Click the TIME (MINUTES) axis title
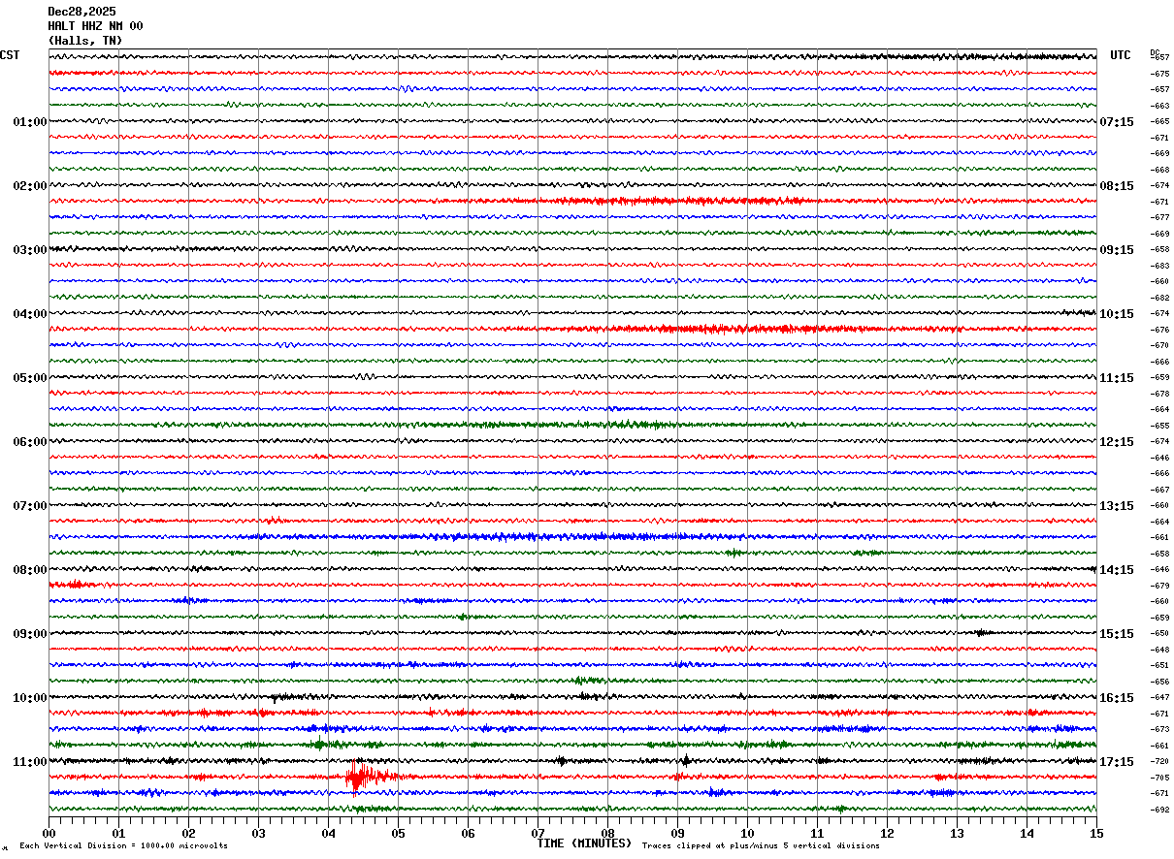This screenshot has height=859, width=1174. coord(584,843)
